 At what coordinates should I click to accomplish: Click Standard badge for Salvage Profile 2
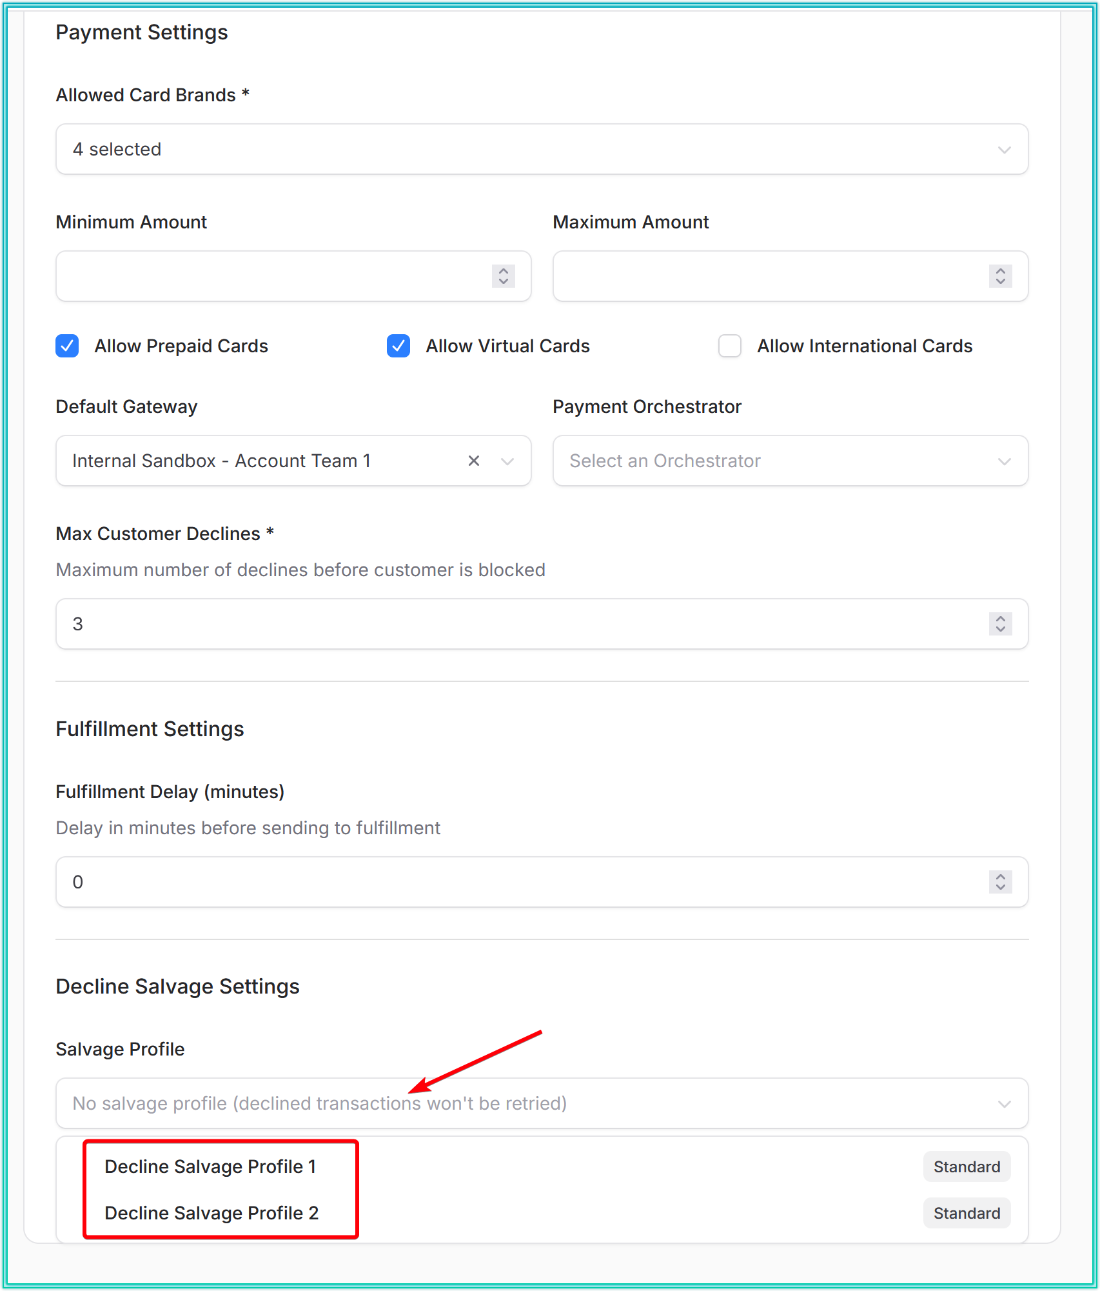[x=967, y=1213]
